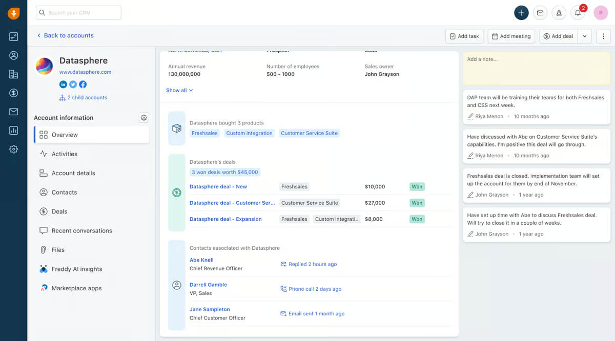Open Datasphere Facebook profile icon
Screen dimensions: 615x341
[83, 84]
